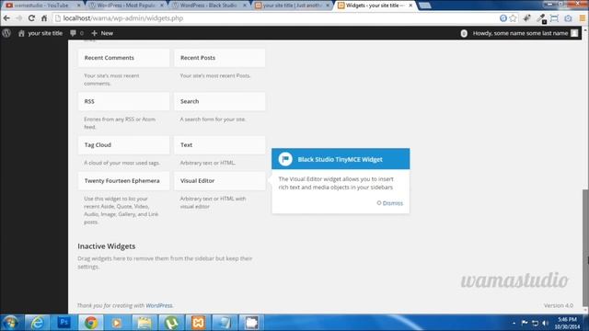The image size is (589, 331).
Task: Click the Version 4.0 footer text
Action: pyautogui.click(x=559, y=305)
